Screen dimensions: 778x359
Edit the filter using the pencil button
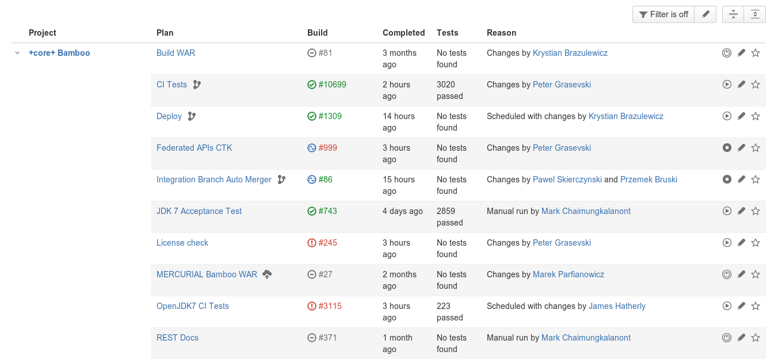pyautogui.click(x=705, y=14)
